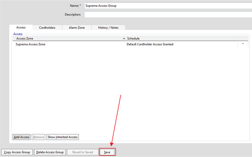Go to the History / Notes tab
Image resolution: width=252 pixels, height=157 pixels.
[x=108, y=28]
